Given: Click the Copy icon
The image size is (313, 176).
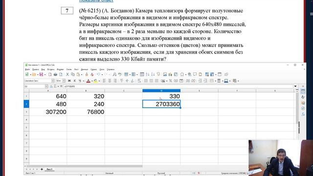Looking at the screenshot, I should pyautogui.click(x=73, y=74).
